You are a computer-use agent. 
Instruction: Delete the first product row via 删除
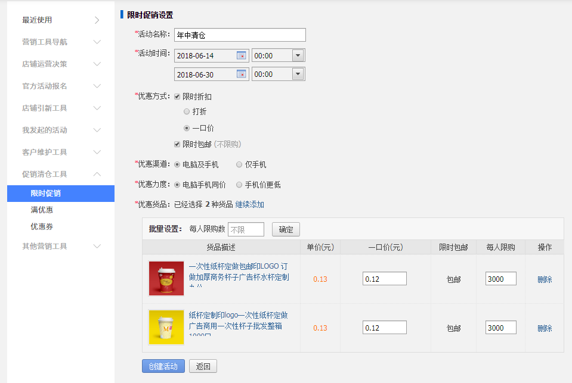point(544,279)
